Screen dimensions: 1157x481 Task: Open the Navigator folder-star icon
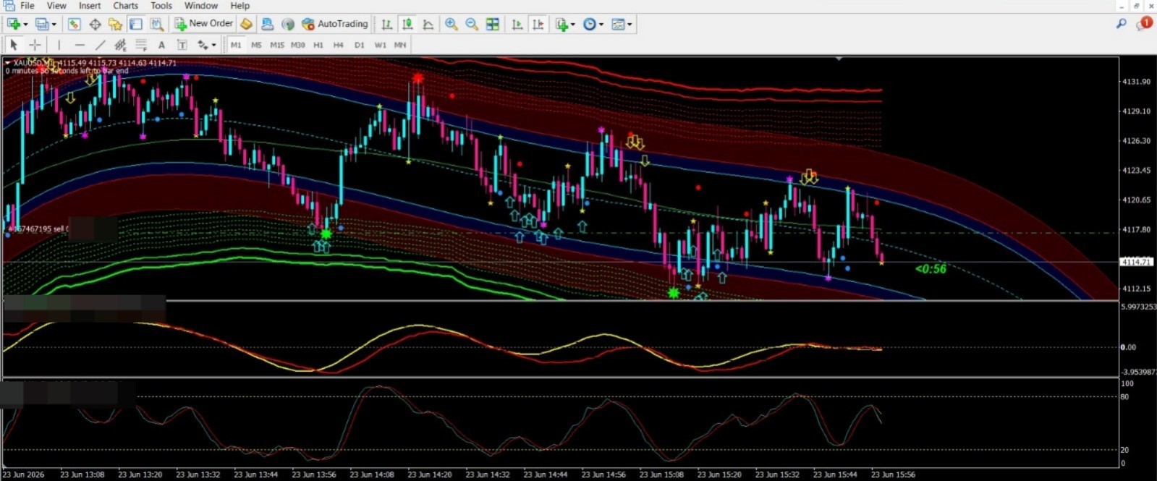115,24
